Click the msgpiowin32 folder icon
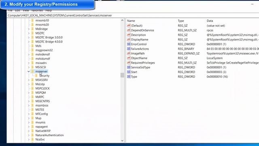This screenshot has height=146, width=259. 32,50
